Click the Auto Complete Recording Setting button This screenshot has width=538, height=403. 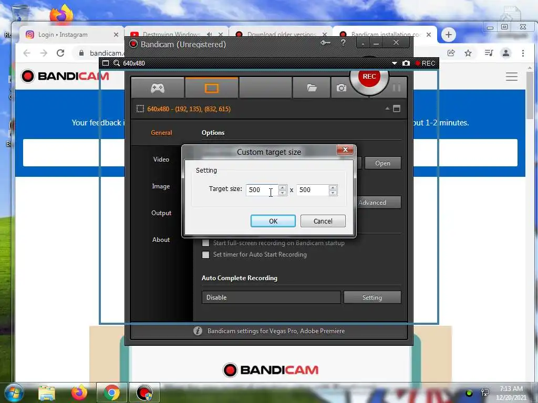pos(372,298)
